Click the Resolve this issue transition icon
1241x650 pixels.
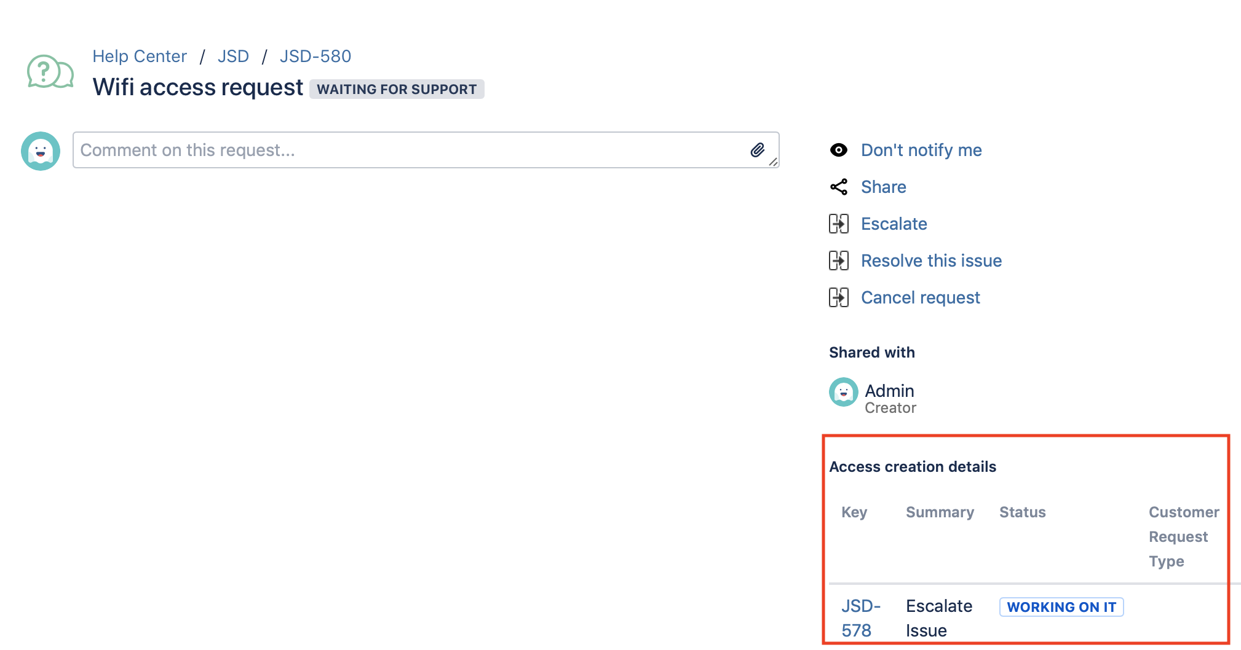pos(839,260)
